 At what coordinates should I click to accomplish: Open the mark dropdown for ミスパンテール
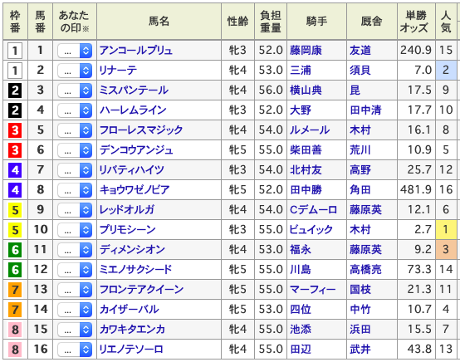coord(75,90)
